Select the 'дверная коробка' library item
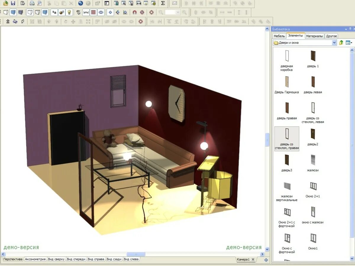This screenshot has height=266, width=355. tap(287, 61)
